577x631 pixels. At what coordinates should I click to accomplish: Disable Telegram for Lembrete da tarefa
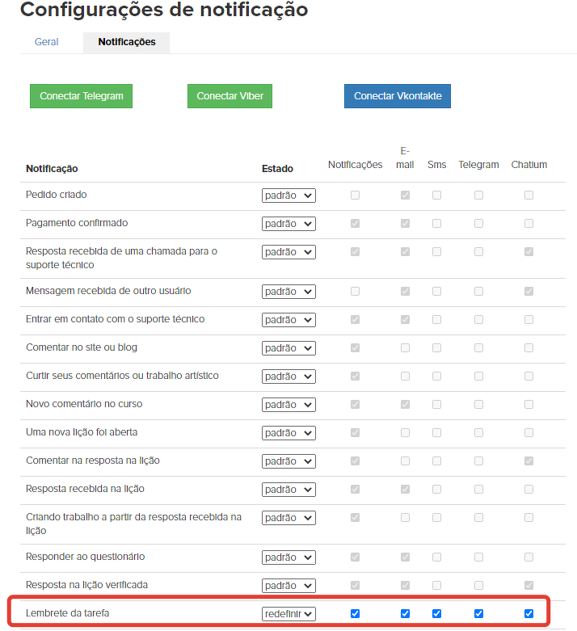pos(478,614)
